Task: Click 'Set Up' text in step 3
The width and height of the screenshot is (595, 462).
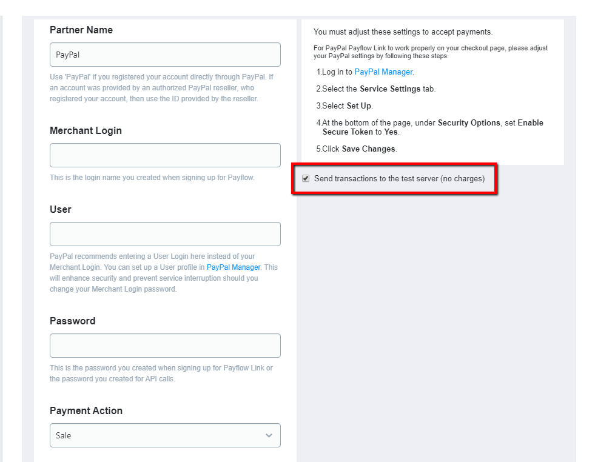Action: tap(358, 106)
